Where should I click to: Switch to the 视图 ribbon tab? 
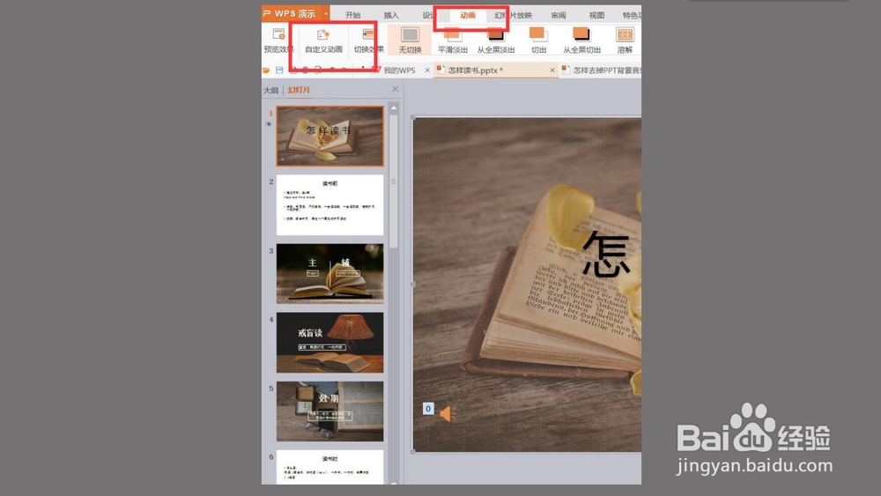pyautogui.click(x=596, y=15)
